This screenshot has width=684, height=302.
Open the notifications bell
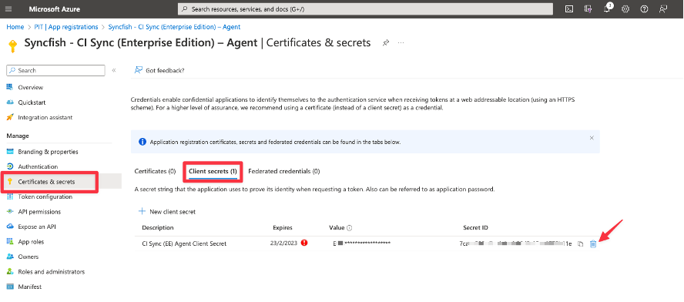pos(607,8)
